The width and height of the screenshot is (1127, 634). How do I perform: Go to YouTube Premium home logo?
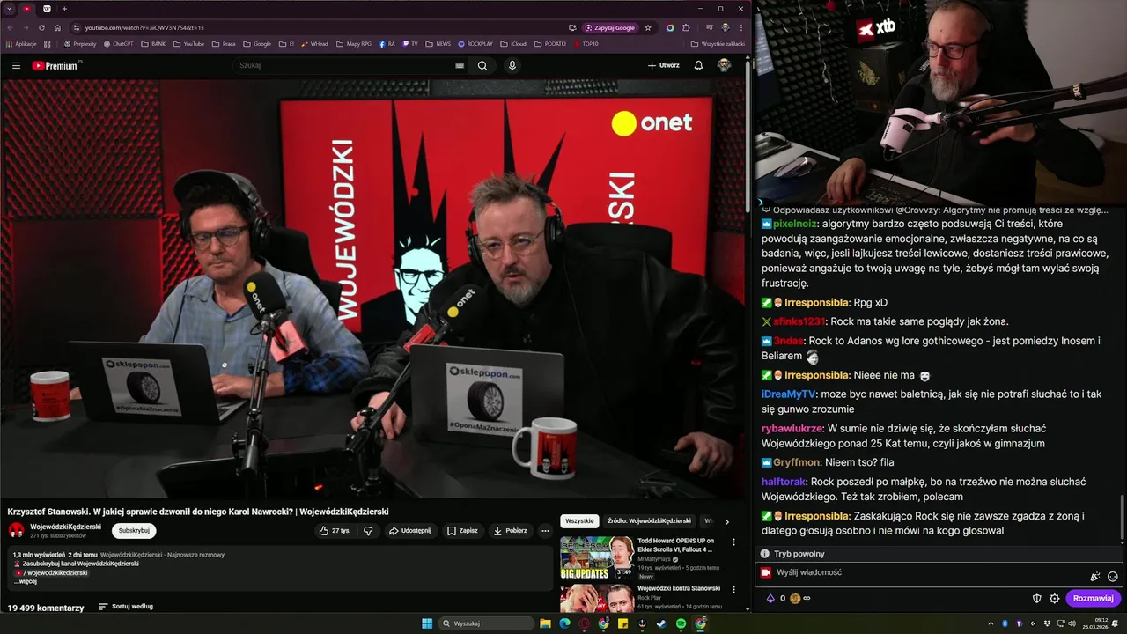click(56, 65)
